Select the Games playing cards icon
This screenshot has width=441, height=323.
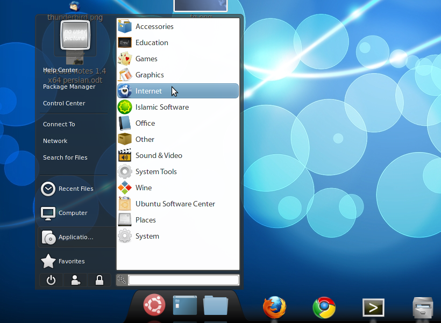tap(125, 59)
